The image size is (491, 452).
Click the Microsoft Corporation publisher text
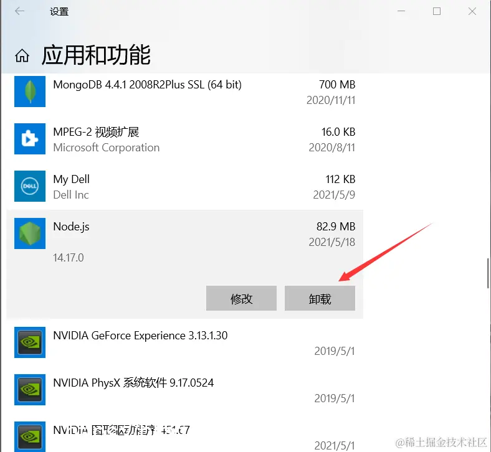pos(107,148)
